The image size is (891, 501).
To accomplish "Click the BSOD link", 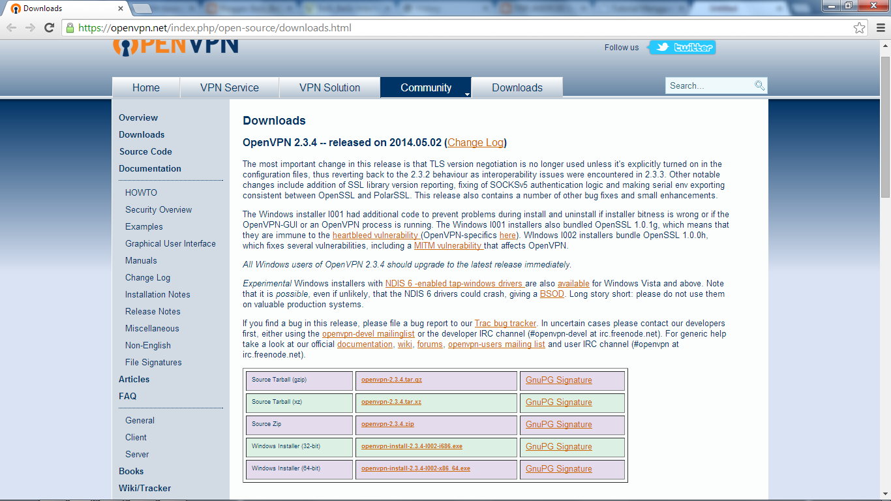I will click(x=552, y=294).
